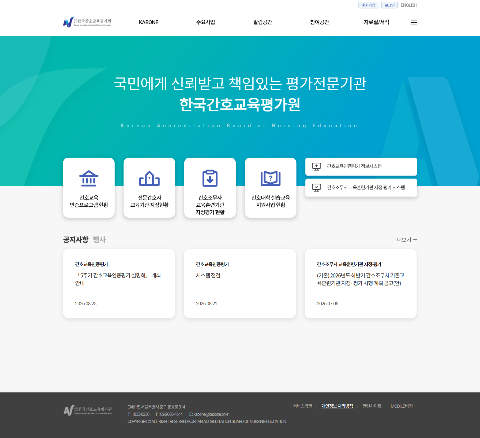Click the bank building icon for 간호교육 인증프로그램 현황
Viewport: 480px width, 438px height.
pos(89,178)
